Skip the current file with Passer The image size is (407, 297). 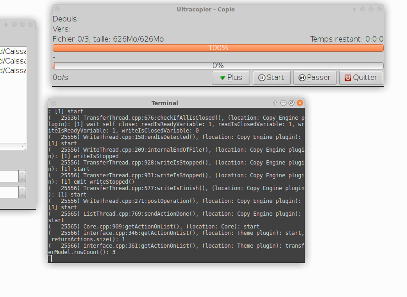coord(315,78)
